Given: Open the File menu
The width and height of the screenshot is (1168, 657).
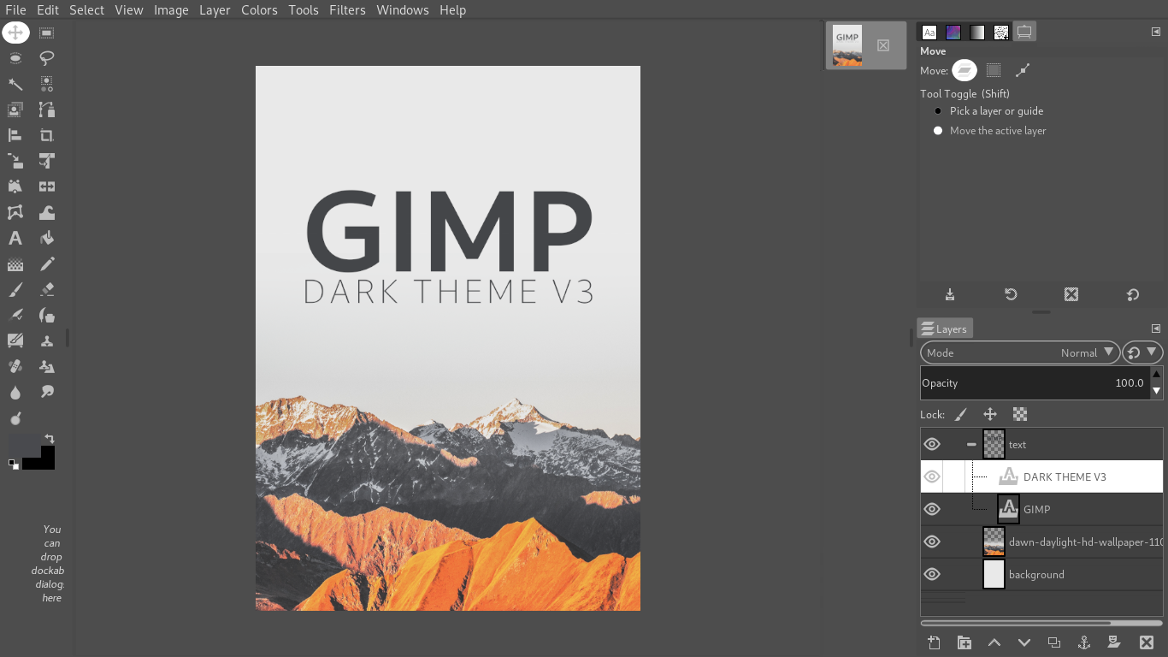Looking at the screenshot, I should tap(15, 10).
